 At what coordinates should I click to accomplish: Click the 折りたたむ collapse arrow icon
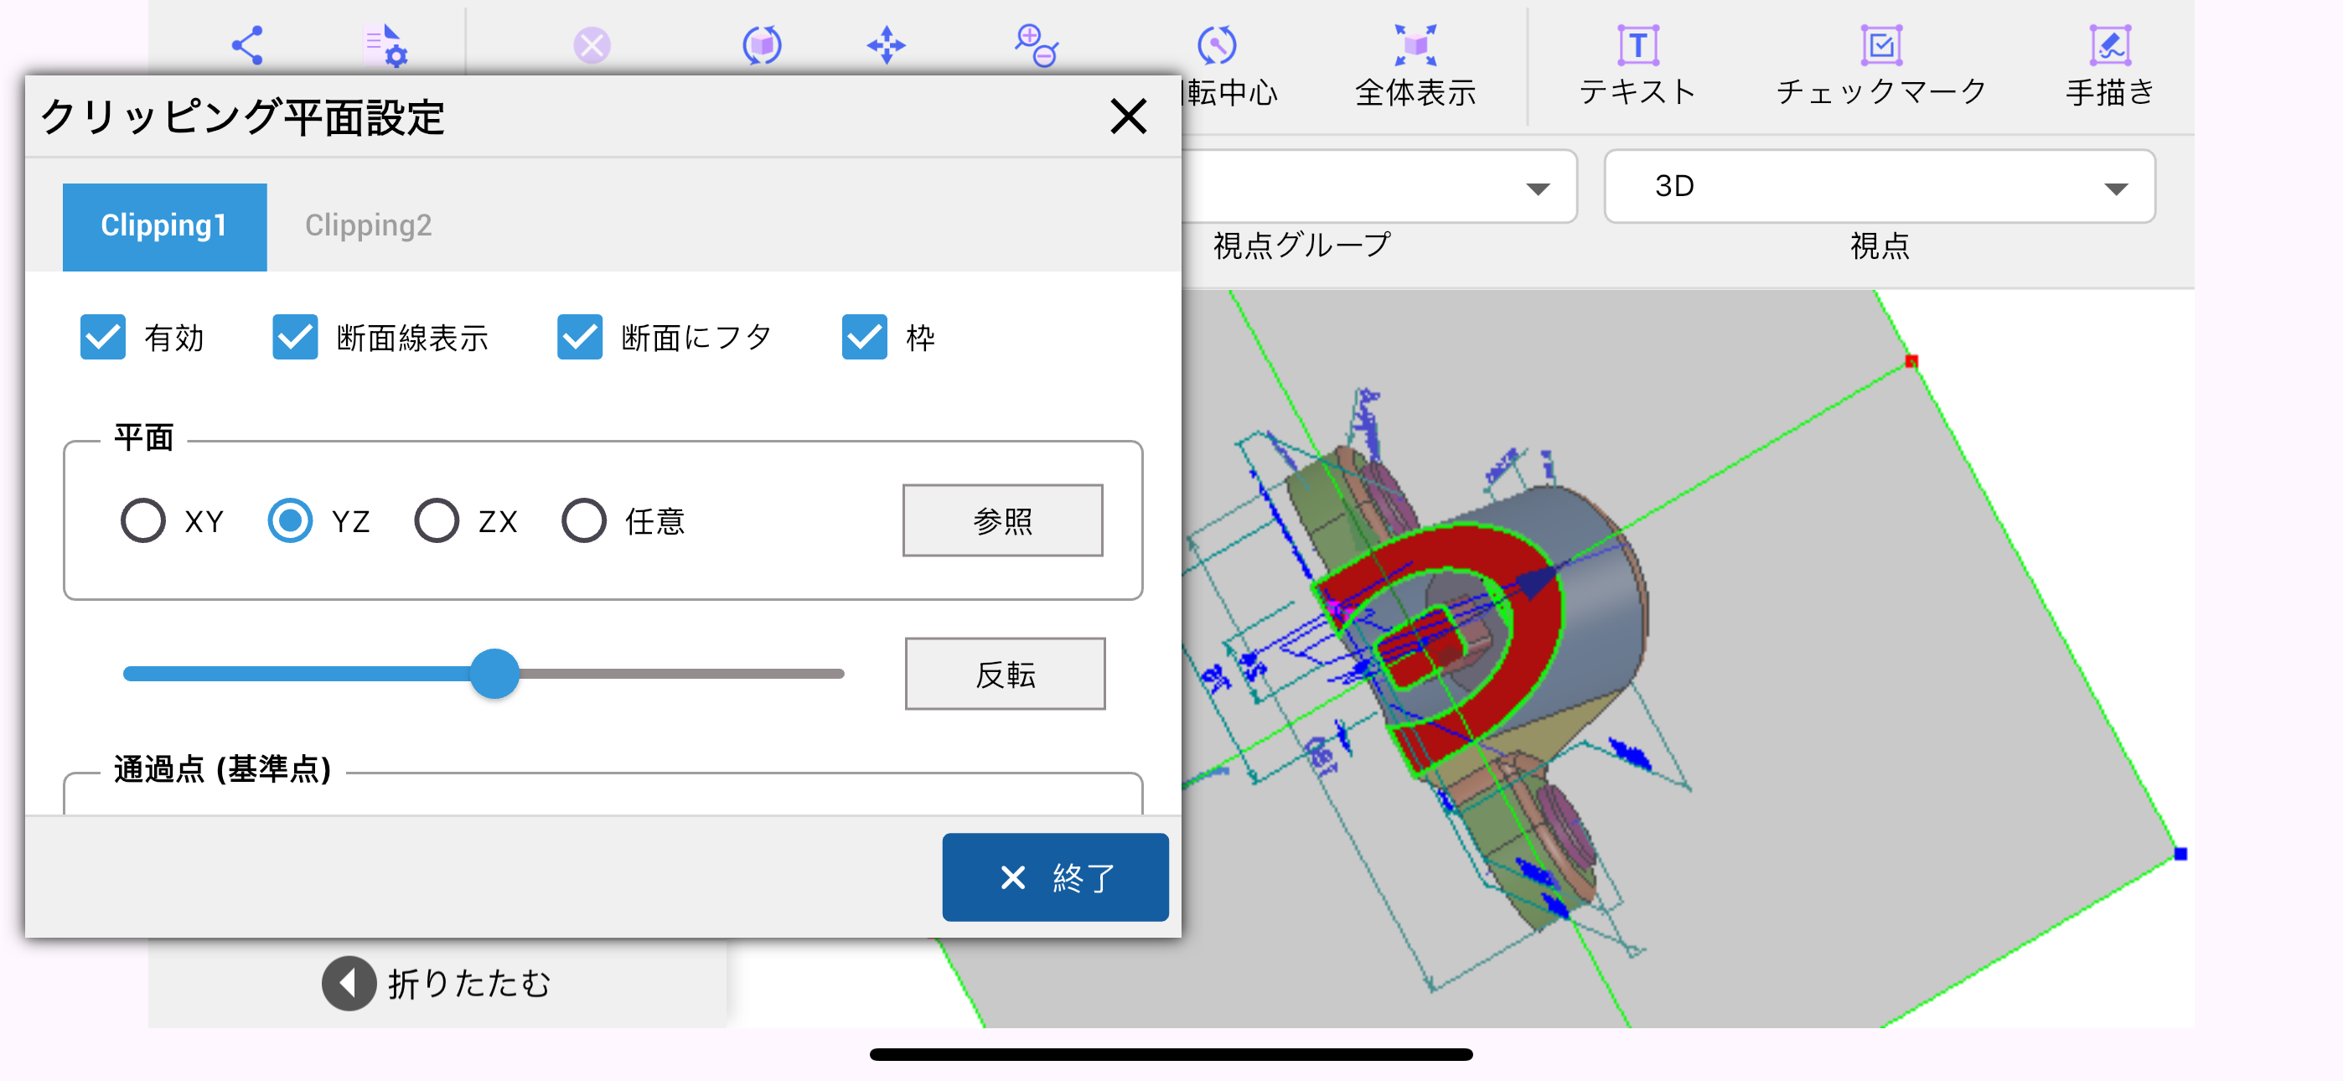[349, 983]
